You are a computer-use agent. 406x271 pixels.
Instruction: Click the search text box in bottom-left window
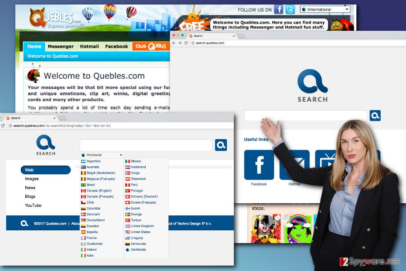click(146, 145)
